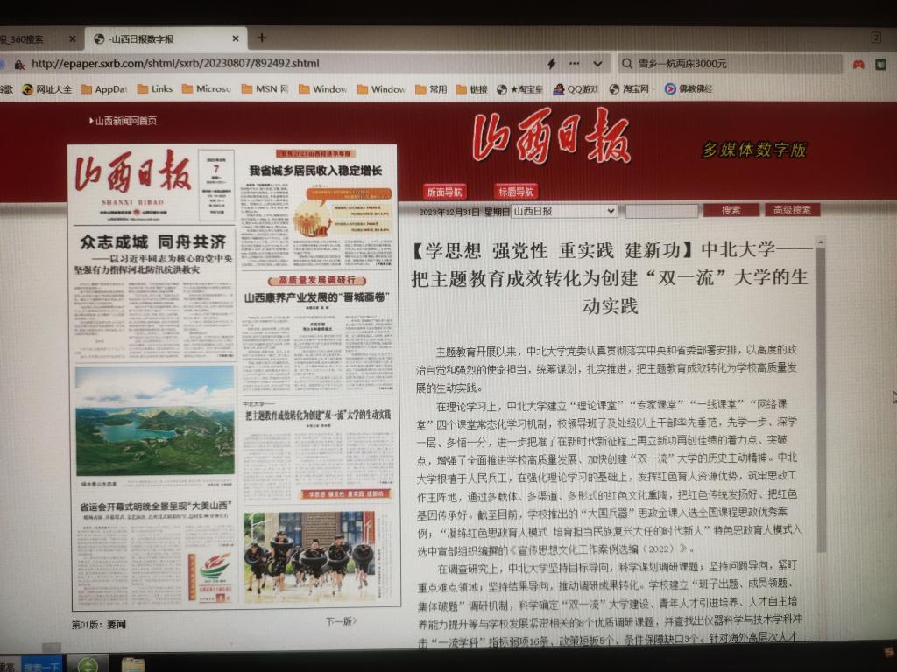
Task: Click the 高级搜索 advanced search button
Action: [x=792, y=210]
